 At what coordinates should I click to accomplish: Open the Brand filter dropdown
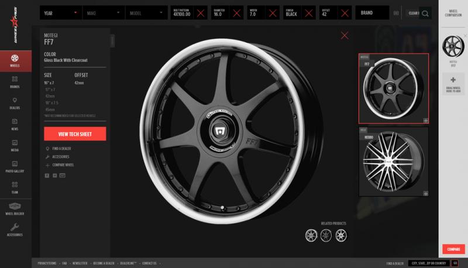[x=372, y=13]
